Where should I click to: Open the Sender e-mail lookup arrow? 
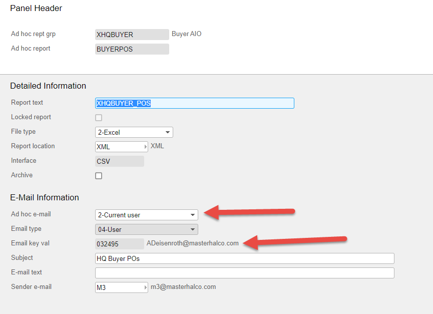[146, 288]
